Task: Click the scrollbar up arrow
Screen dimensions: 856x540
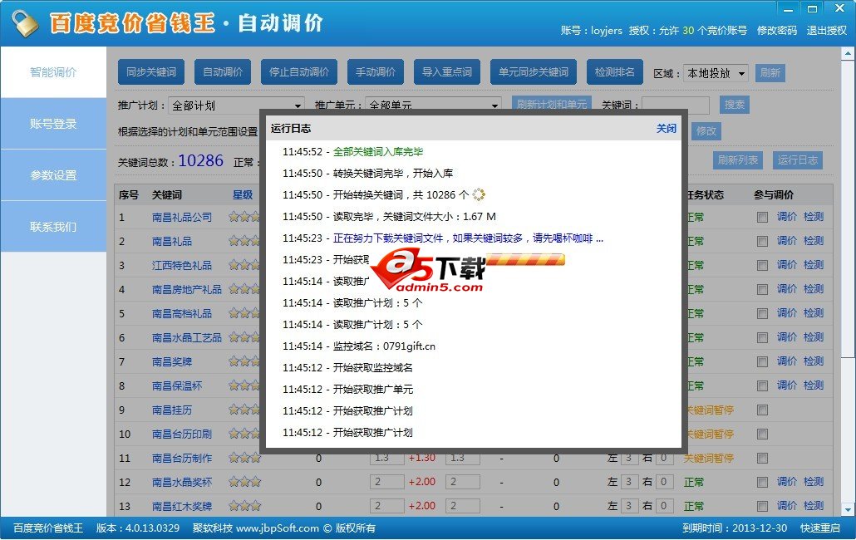Action: tap(847, 53)
